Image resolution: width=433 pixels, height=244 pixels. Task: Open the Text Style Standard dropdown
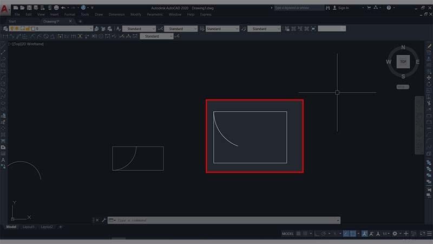coord(139,29)
